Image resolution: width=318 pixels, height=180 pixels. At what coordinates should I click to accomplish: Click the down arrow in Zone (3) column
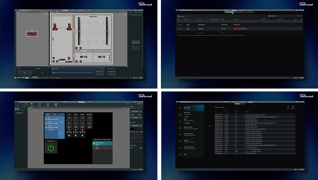(x=82, y=123)
